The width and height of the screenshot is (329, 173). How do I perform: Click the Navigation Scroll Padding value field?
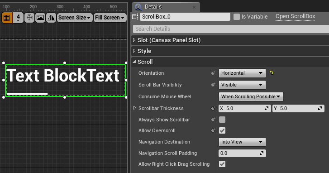242,153
